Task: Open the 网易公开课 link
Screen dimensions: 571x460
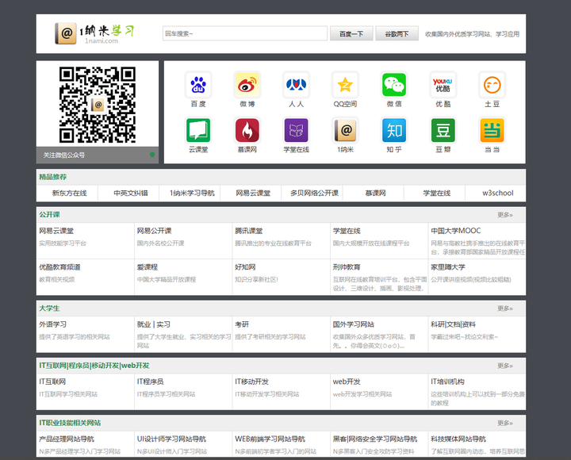Action: coord(154,231)
